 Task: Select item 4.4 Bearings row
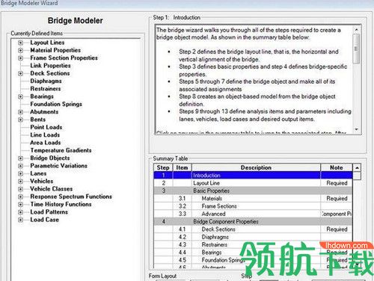[x=253, y=253]
